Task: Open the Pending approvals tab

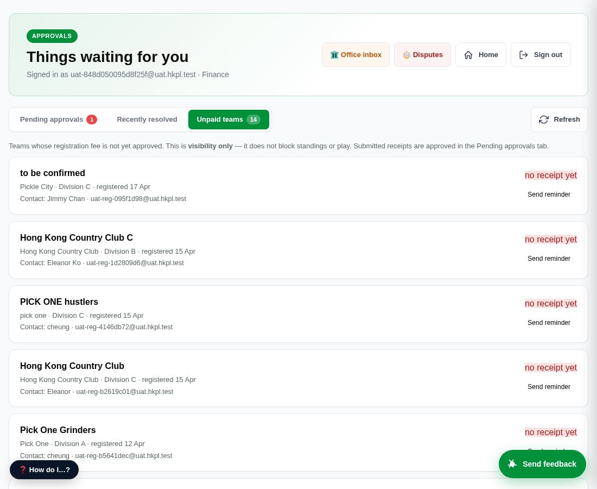Action: (x=58, y=120)
